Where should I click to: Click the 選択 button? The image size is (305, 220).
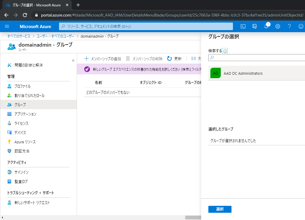pos(220,209)
